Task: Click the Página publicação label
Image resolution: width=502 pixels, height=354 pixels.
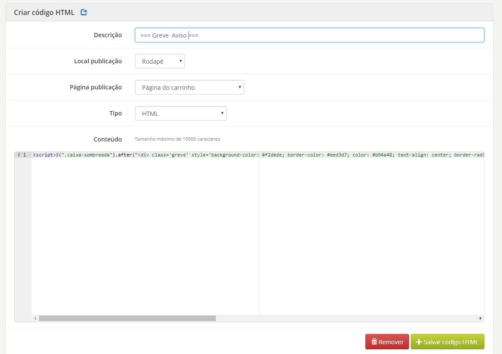Action: (x=96, y=87)
